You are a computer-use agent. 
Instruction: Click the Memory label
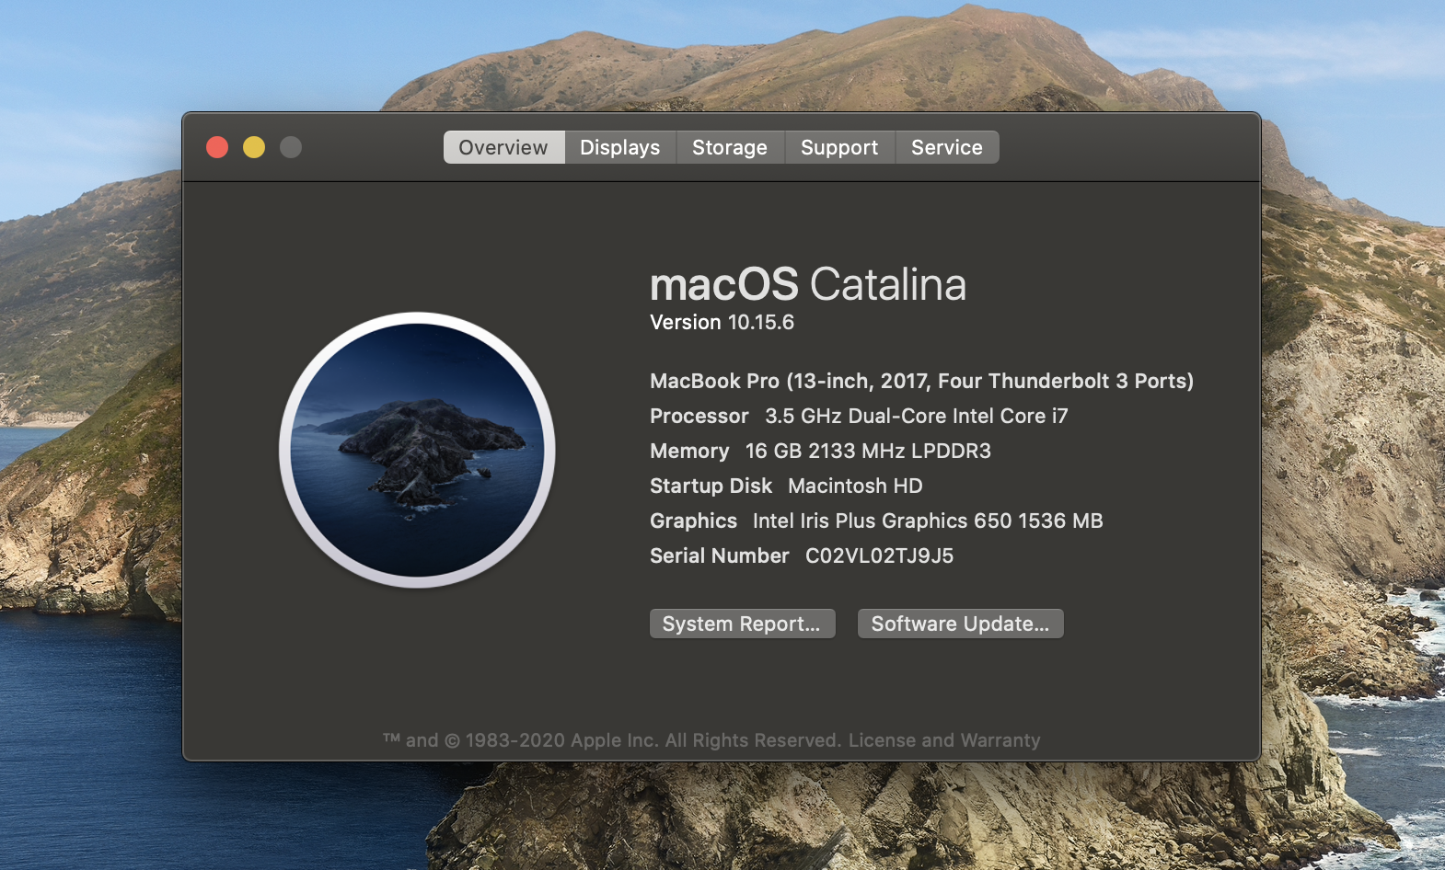tap(689, 452)
